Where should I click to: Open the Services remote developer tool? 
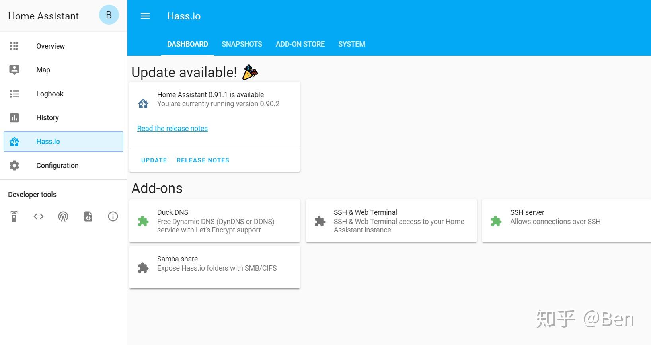(x=14, y=216)
